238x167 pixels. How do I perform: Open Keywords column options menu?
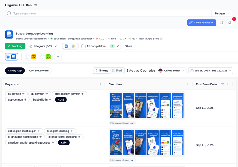[x=100, y=84]
